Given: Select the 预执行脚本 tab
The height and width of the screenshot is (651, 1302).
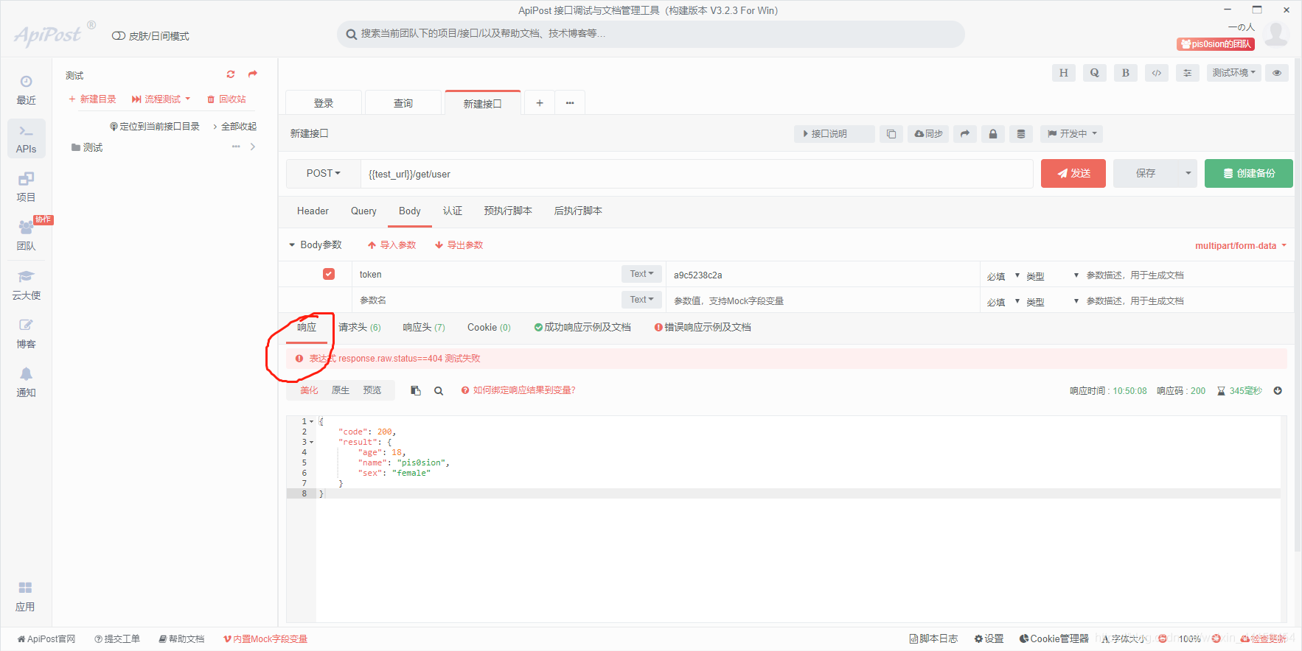Looking at the screenshot, I should click(508, 211).
